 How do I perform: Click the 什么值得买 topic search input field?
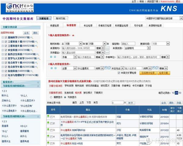pyautogui.click(x=86, y=68)
